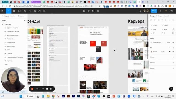Click the Edit object icon in toolbar center

tap(84, 11)
